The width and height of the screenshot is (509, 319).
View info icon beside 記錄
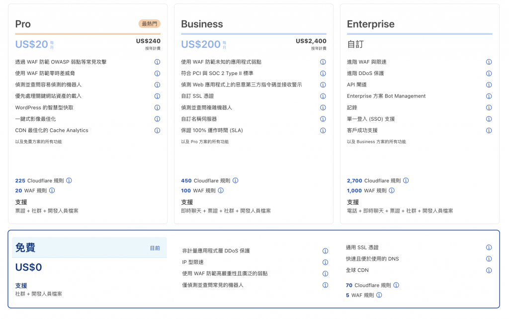tap(489, 107)
